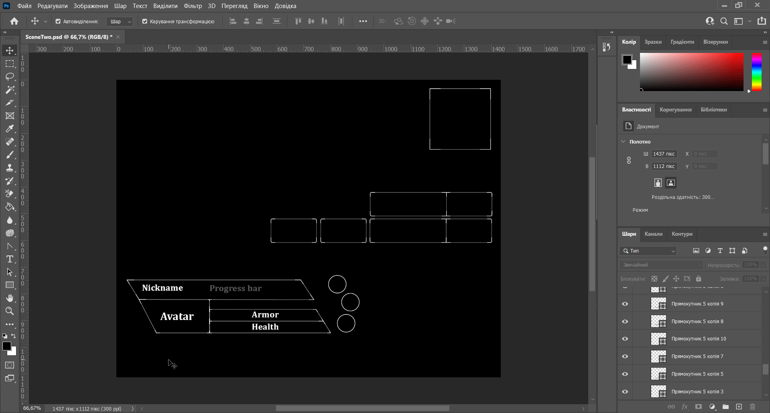
Task: Click the canvas width input field
Action: click(x=664, y=154)
